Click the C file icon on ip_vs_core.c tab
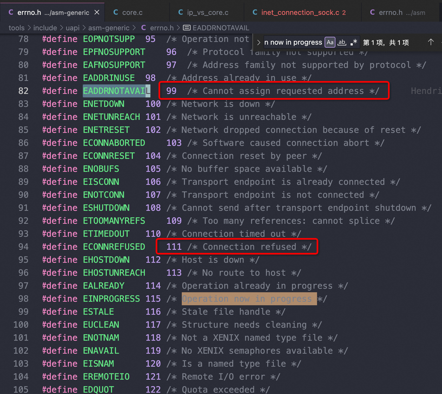Screen dimensions: 442x394 tap(181, 12)
